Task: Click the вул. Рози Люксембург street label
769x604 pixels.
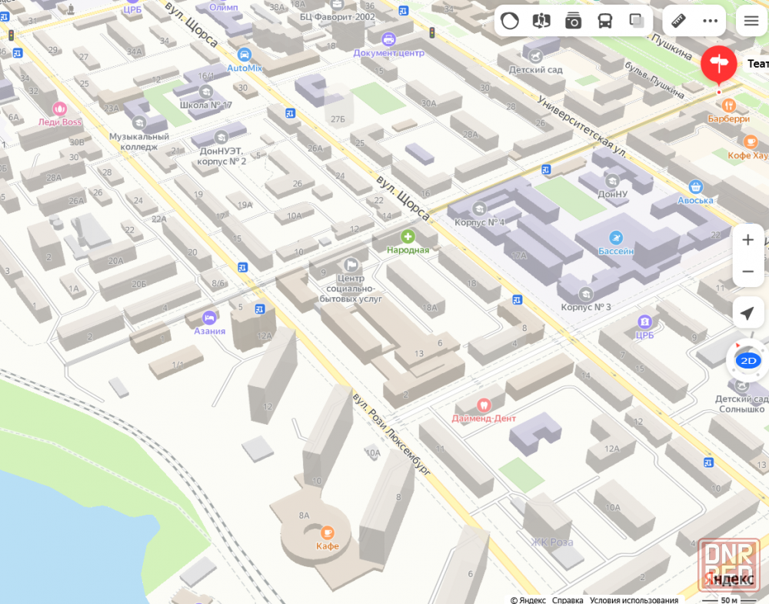Action: click(x=392, y=434)
